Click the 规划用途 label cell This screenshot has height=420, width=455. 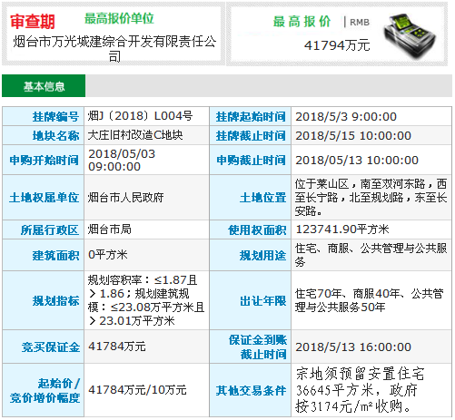250,255
